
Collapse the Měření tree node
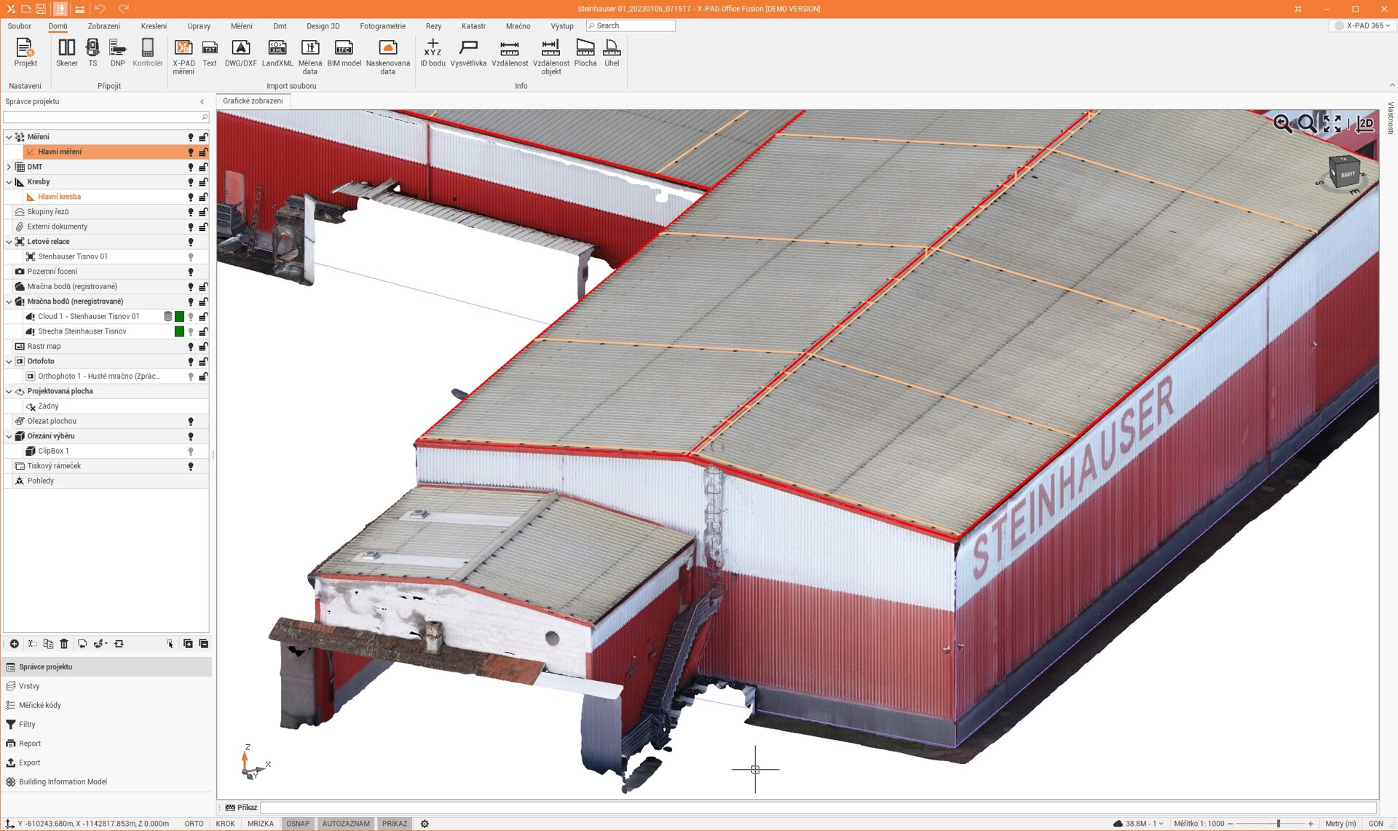click(9, 137)
